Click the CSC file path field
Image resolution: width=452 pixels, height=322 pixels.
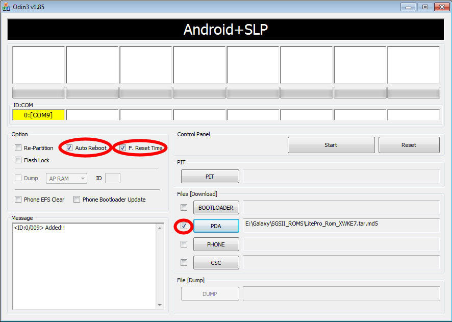tap(342, 262)
